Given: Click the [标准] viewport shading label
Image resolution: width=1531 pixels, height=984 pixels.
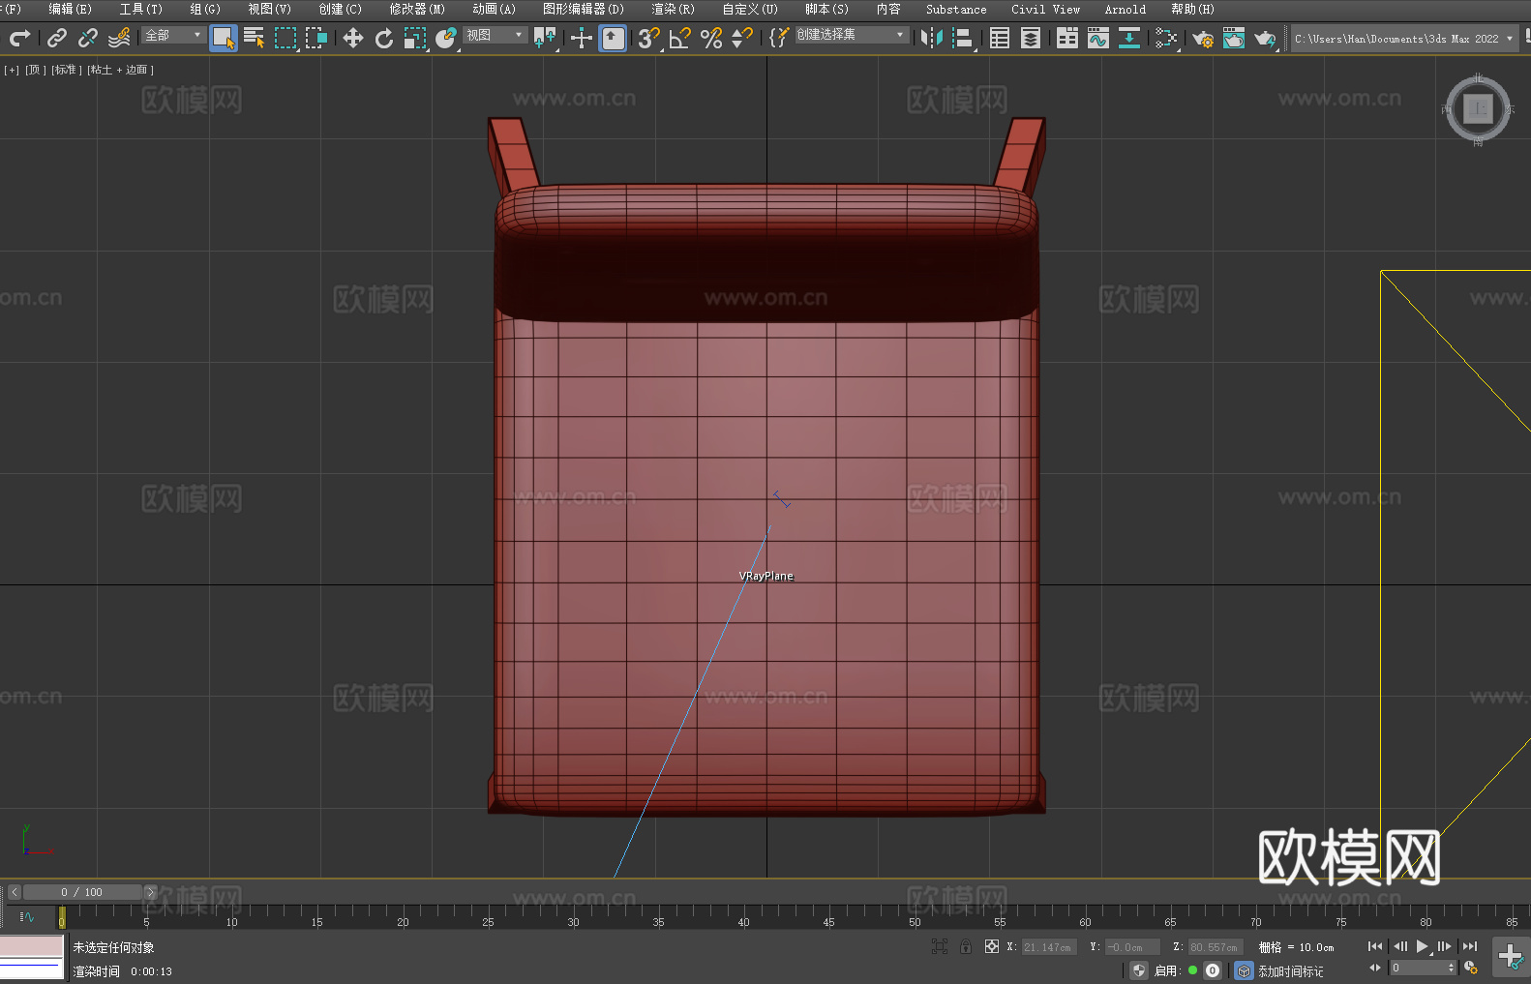Looking at the screenshot, I should pyautogui.click(x=65, y=70).
